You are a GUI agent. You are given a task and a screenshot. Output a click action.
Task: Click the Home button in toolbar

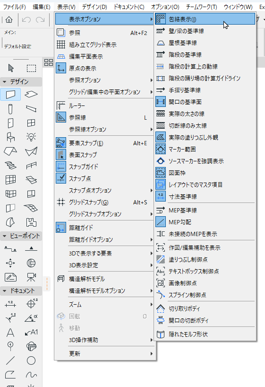(x=9, y=19)
